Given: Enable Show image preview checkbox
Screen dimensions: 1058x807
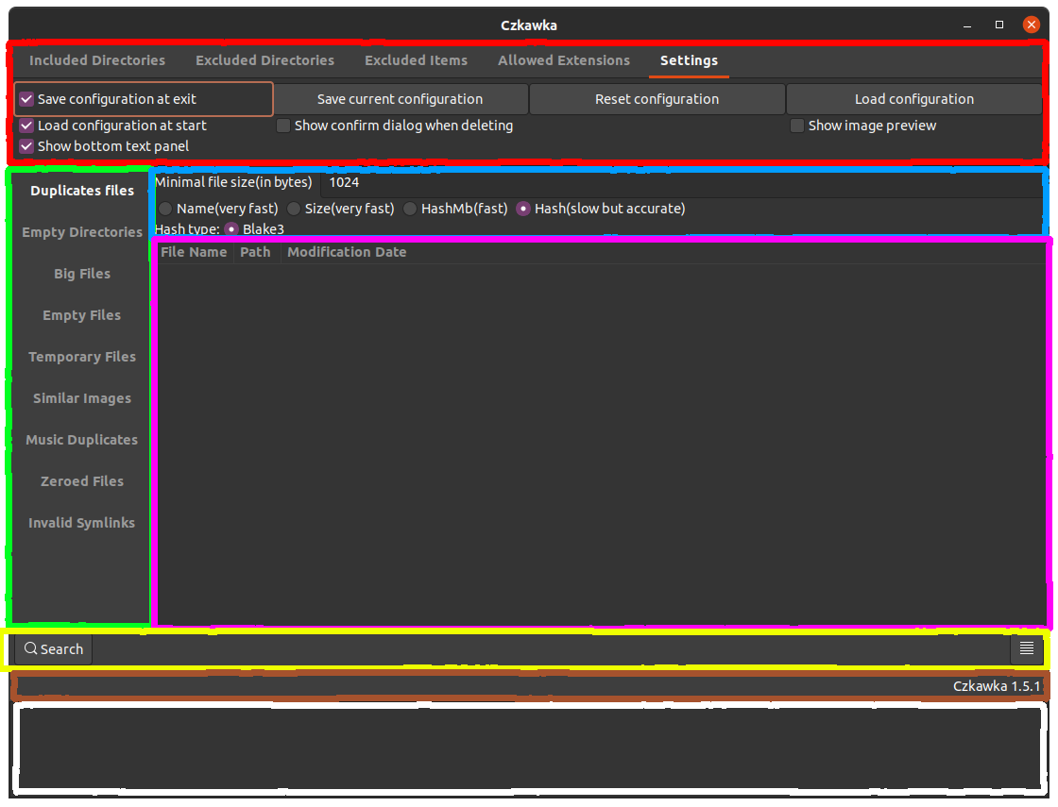Looking at the screenshot, I should pos(797,126).
